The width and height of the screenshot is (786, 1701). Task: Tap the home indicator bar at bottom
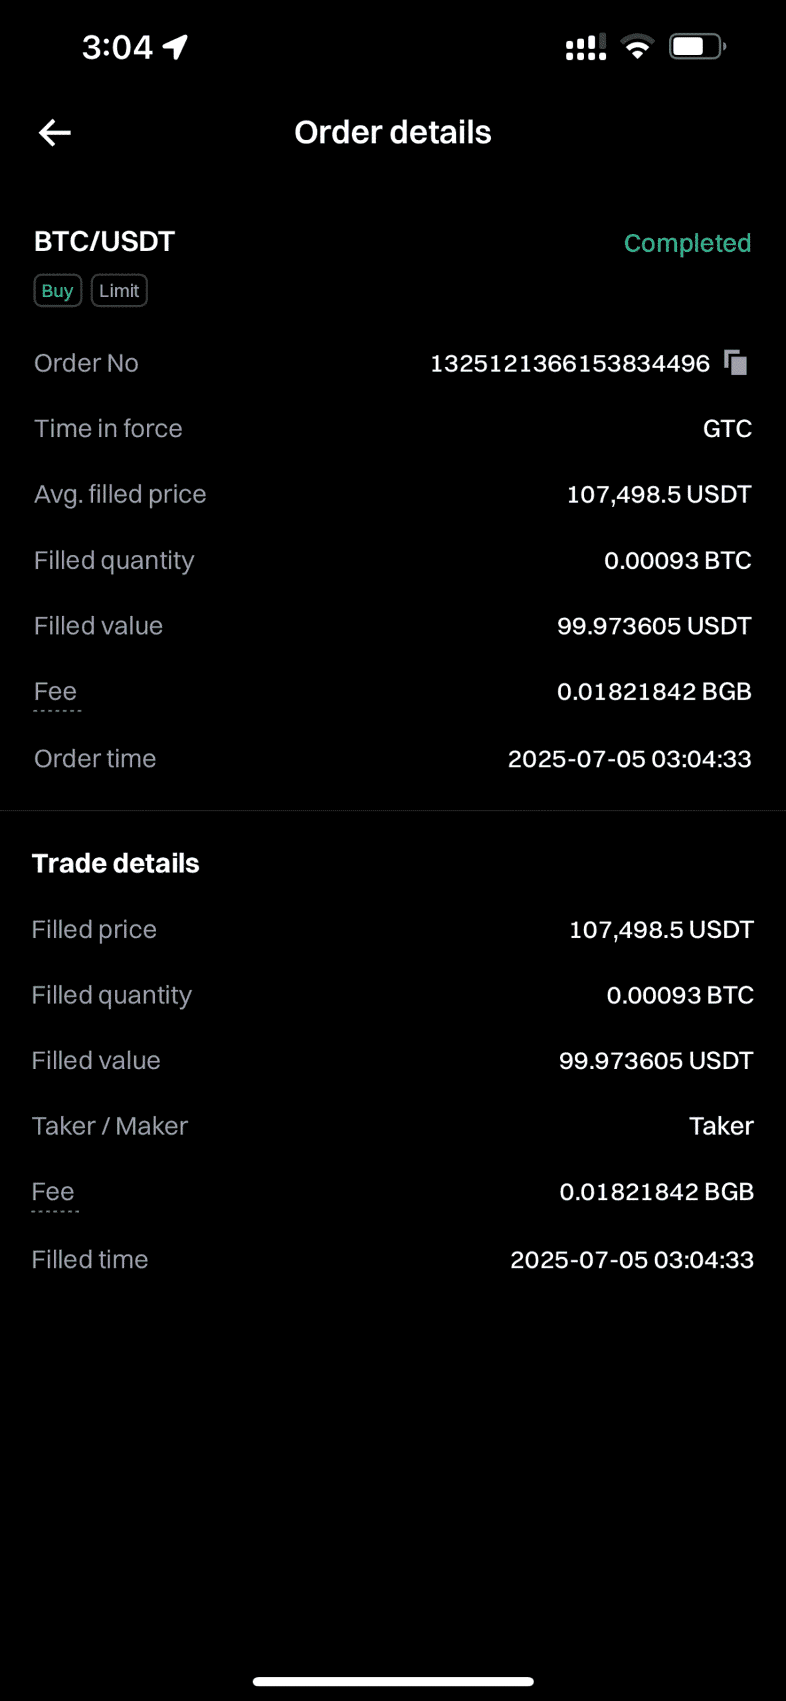coord(393,1681)
